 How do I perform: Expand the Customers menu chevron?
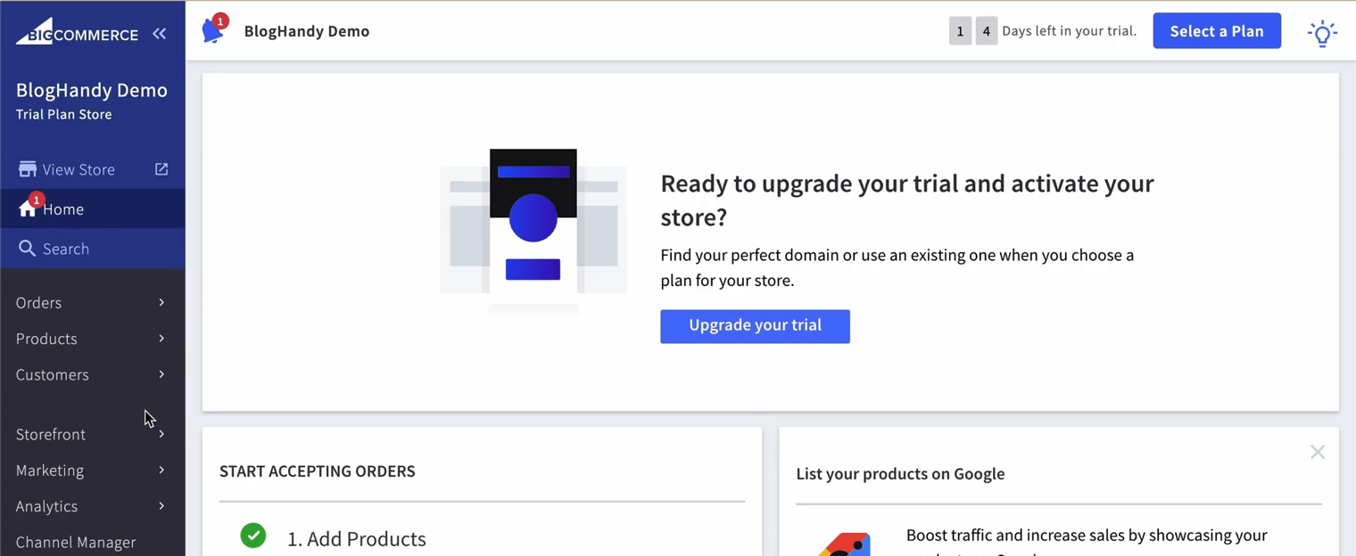coord(161,374)
